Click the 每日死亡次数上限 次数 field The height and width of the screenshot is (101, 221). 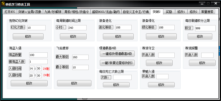(x=122, y=77)
